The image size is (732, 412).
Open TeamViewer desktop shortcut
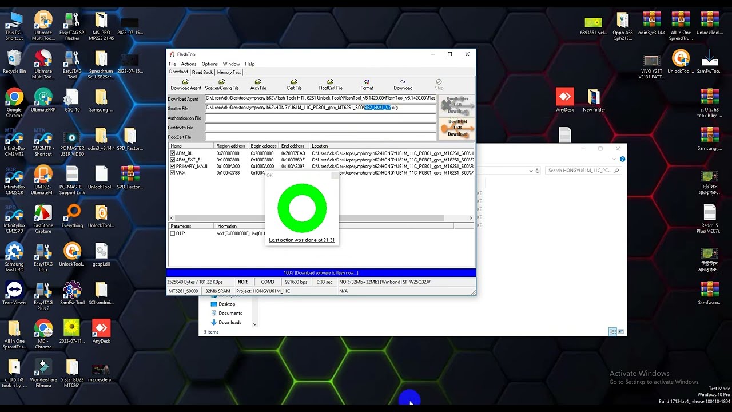(14, 294)
